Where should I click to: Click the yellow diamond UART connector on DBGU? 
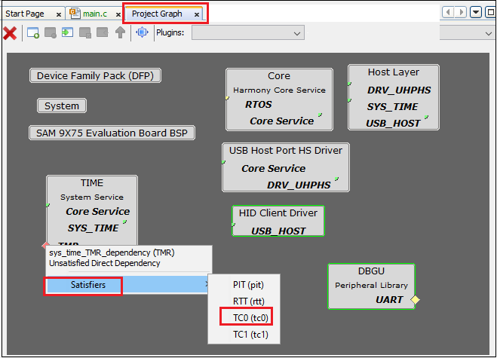click(x=415, y=300)
